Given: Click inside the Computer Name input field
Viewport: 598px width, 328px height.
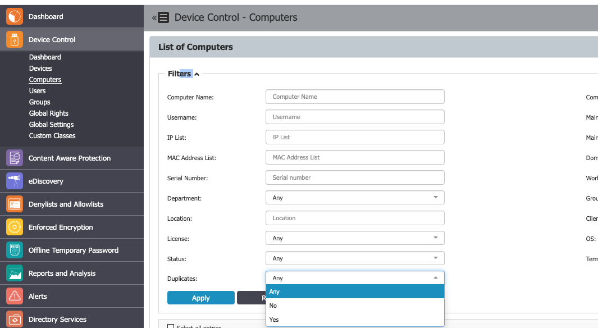Looking at the screenshot, I should click(354, 96).
